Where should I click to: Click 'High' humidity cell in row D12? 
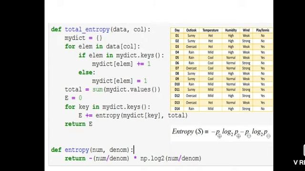[231, 96]
